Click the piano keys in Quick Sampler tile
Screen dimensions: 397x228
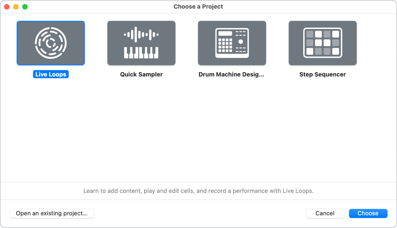click(141, 52)
